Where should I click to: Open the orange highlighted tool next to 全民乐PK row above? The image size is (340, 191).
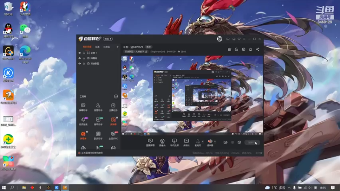(113, 121)
